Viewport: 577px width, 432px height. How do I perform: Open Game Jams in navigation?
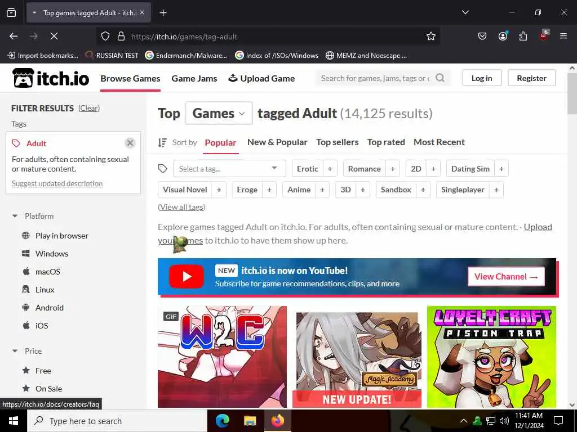[194, 78]
